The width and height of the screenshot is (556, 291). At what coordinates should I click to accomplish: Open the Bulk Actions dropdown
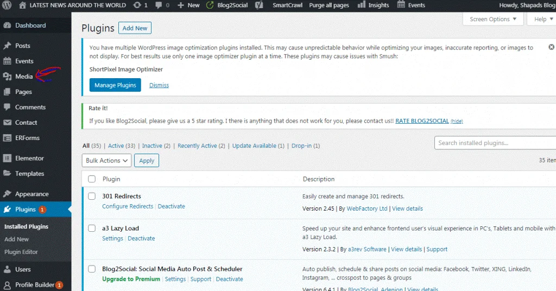click(106, 161)
